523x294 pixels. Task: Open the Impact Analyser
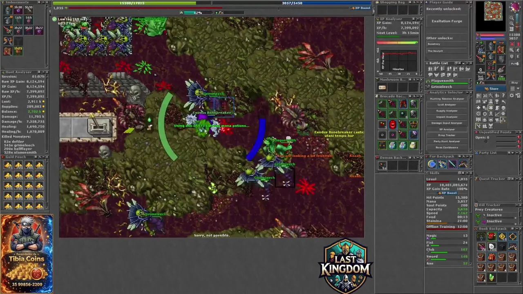[447, 117]
